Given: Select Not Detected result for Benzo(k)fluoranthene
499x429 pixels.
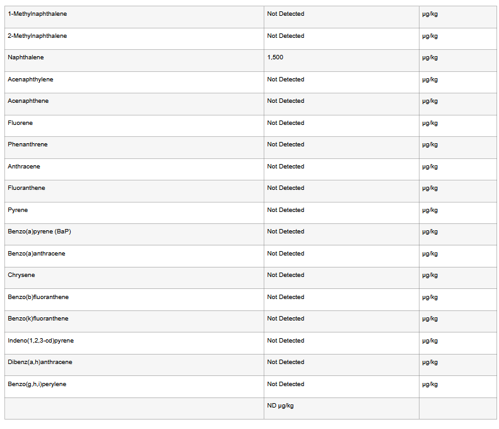Looking at the screenshot, I should click(x=285, y=319).
